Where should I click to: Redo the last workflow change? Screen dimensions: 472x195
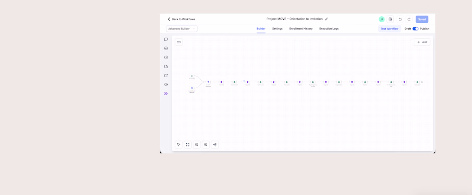pyautogui.click(x=409, y=19)
